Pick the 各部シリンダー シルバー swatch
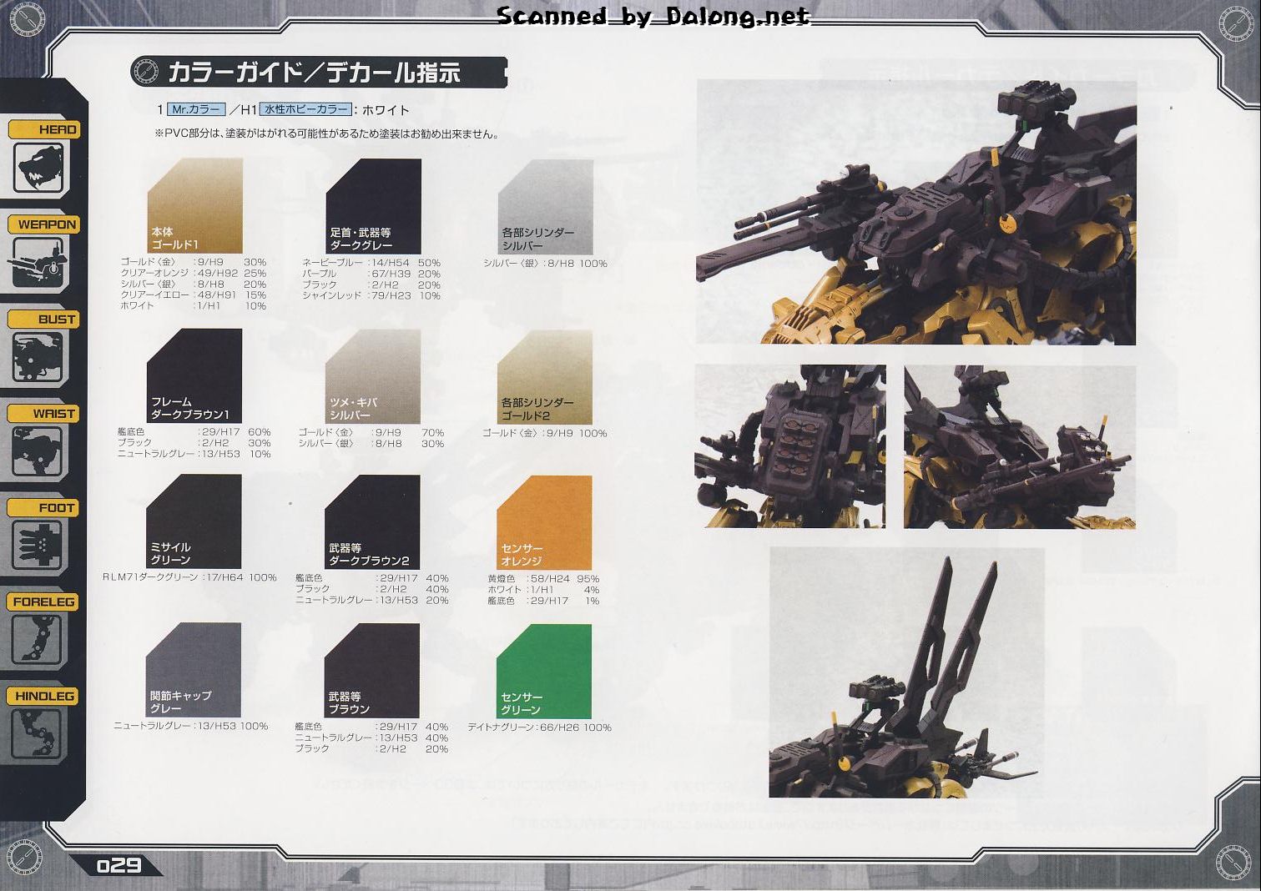The image size is (1261, 891). (x=546, y=207)
